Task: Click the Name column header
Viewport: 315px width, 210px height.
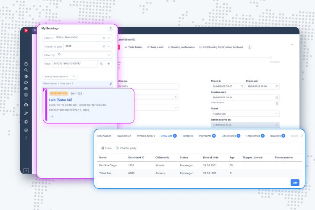Action: point(103,157)
